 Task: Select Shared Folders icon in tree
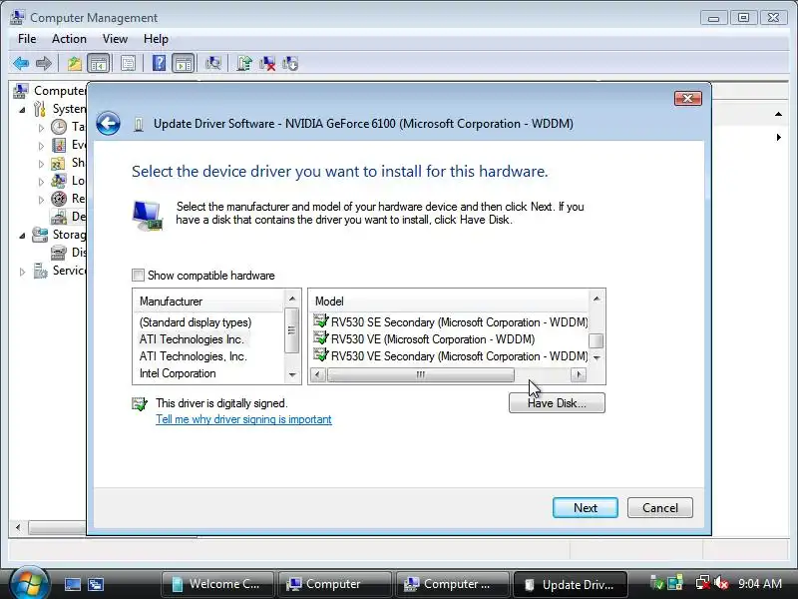tap(58, 164)
